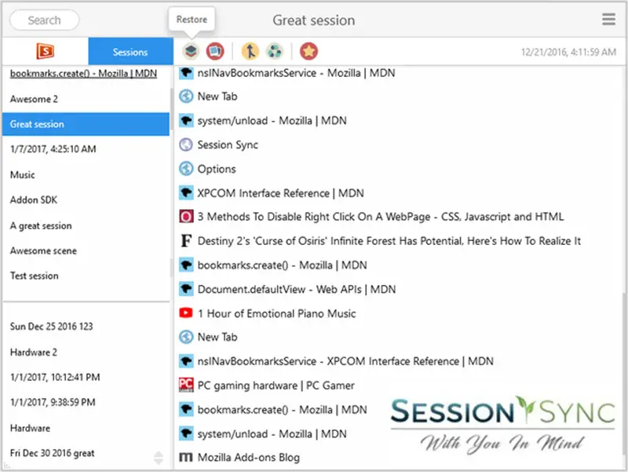628x472 pixels.
Task: Click the Search input field
Action: [45, 20]
